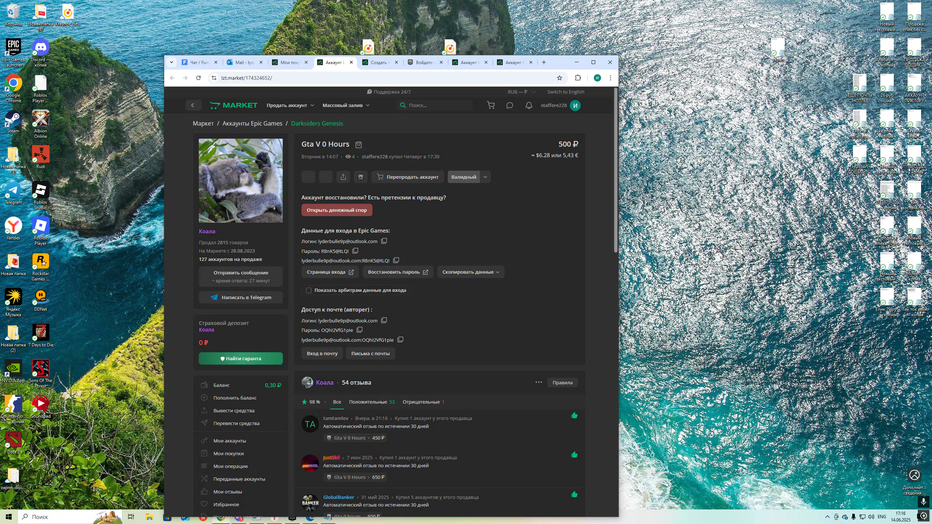Select 'Все' reviews tab
Image resolution: width=932 pixels, height=524 pixels.
(337, 402)
